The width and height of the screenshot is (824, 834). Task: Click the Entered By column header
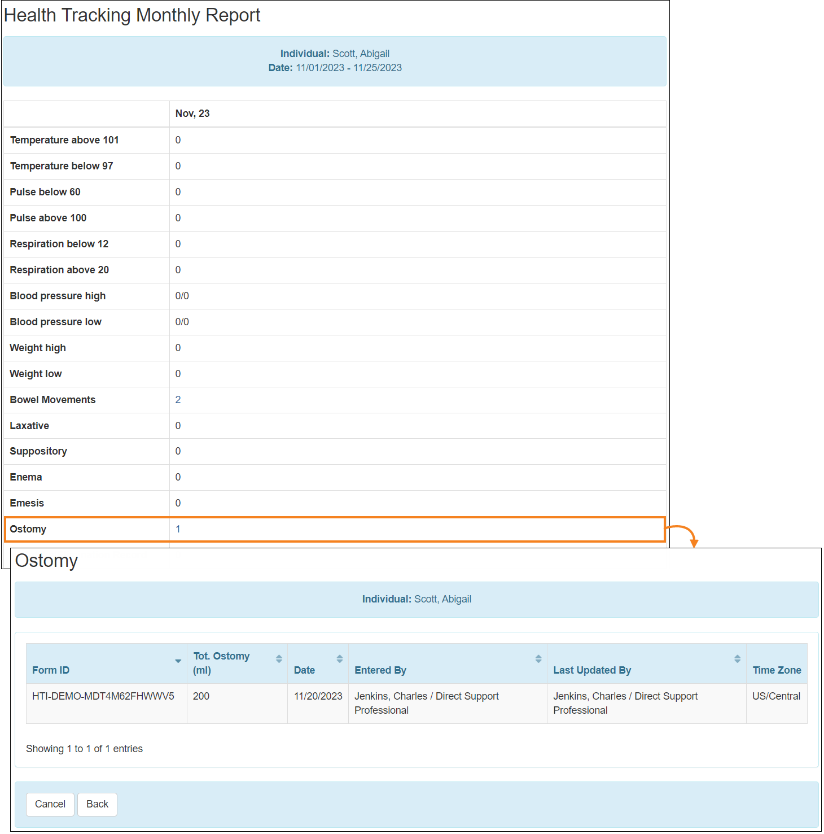pos(448,663)
